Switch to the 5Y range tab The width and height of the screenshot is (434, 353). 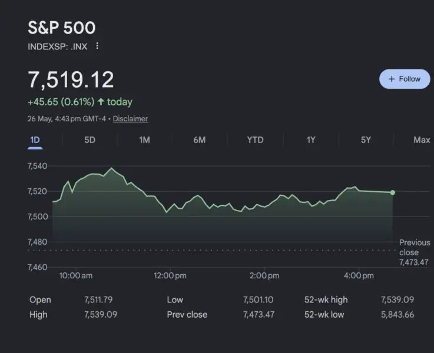pyautogui.click(x=366, y=140)
